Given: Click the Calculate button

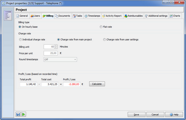Looking at the screenshot, I should (97, 84).
